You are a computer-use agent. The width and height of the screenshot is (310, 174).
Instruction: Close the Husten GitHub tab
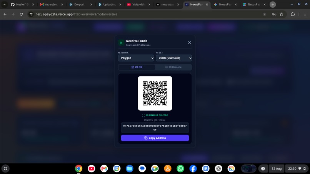[33, 4]
